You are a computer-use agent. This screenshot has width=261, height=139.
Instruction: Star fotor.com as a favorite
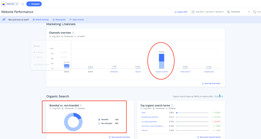point(23,4)
